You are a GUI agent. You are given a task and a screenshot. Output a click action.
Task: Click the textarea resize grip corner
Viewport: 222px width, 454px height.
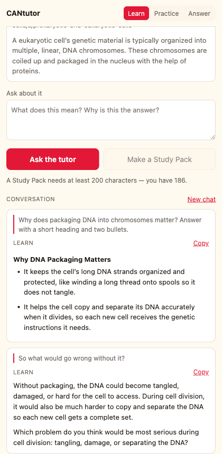[x=212, y=137]
